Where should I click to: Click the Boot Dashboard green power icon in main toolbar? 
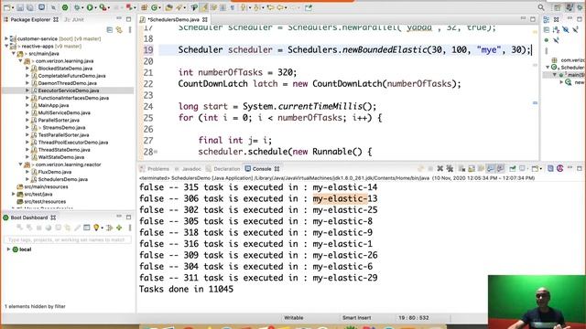tap(65, 7)
